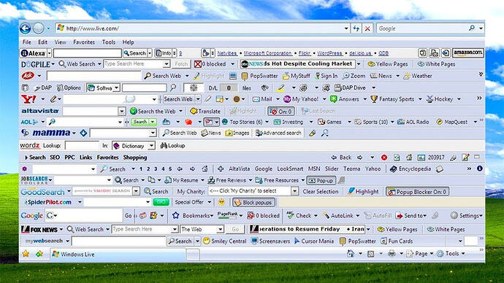504x283 pixels.
Task: Click the red stop icon next to Back
Action: click(x=384, y=158)
